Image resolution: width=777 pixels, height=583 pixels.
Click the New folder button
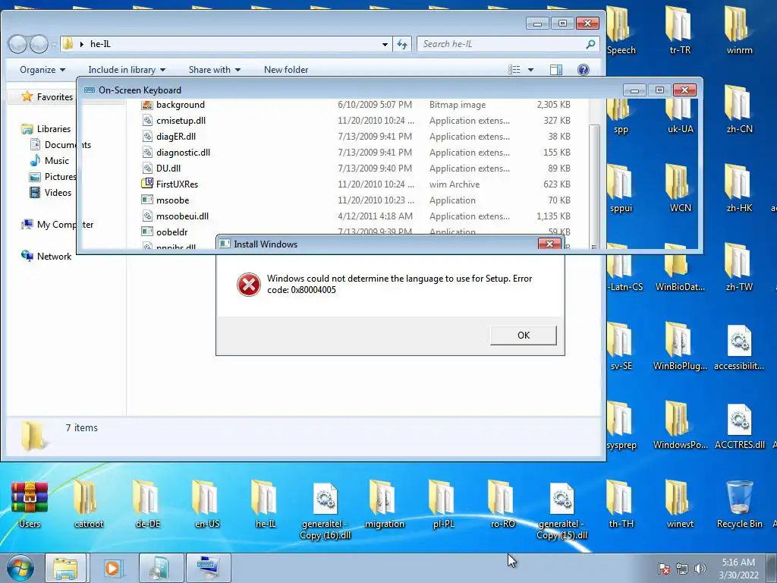pyautogui.click(x=286, y=70)
